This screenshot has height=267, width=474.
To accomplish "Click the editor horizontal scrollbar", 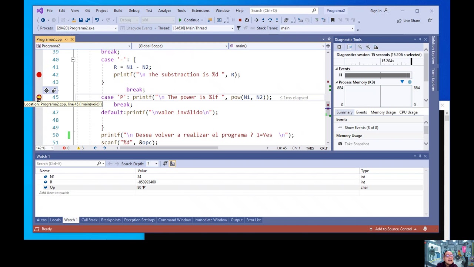I will pos(169,148).
